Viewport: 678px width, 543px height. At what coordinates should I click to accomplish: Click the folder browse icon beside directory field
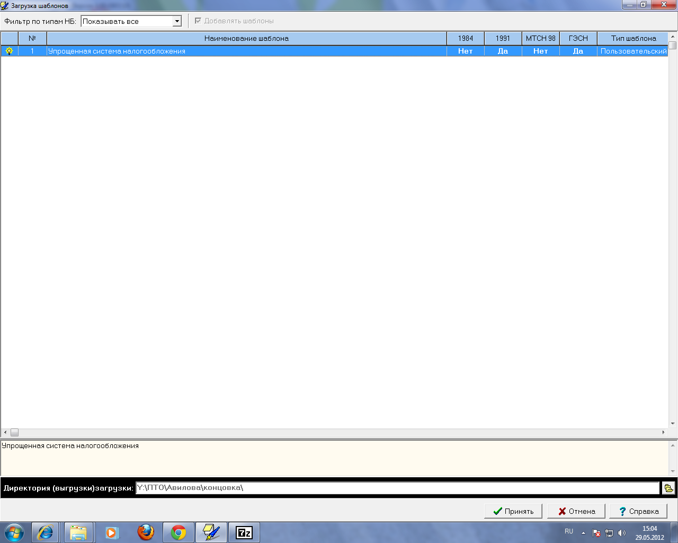[x=668, y=488]
